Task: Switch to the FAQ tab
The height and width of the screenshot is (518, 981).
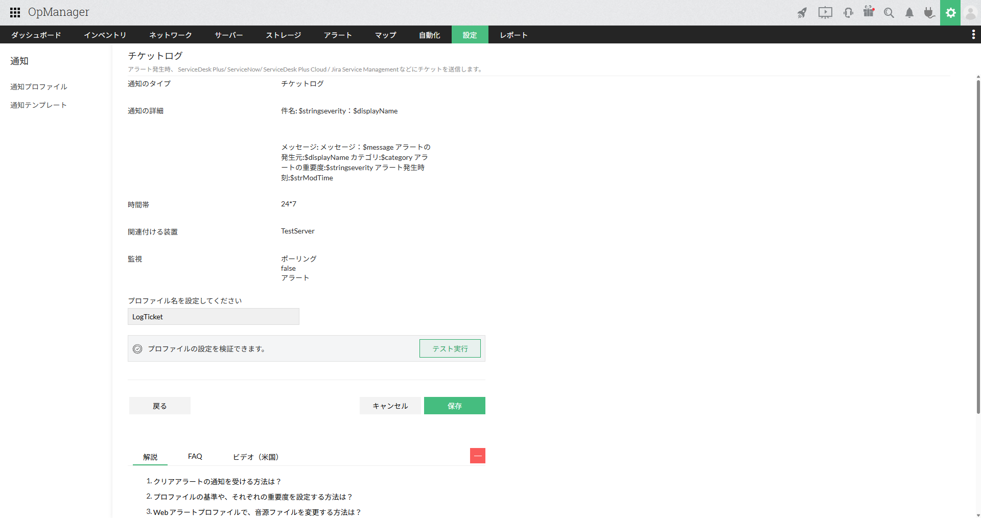Action: (195, 456)
